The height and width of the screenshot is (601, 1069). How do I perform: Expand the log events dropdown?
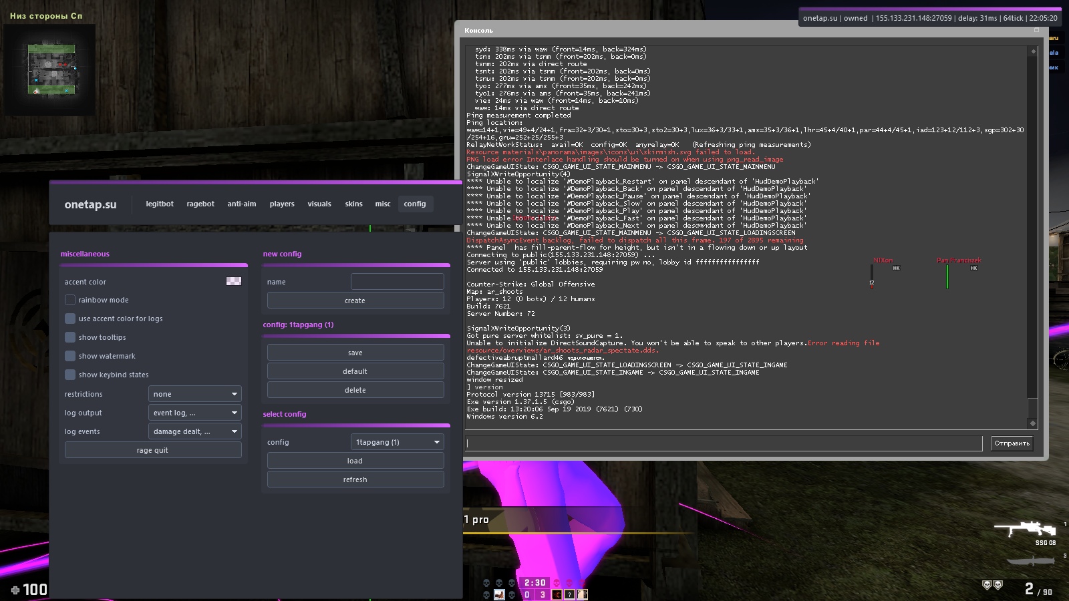194,431
